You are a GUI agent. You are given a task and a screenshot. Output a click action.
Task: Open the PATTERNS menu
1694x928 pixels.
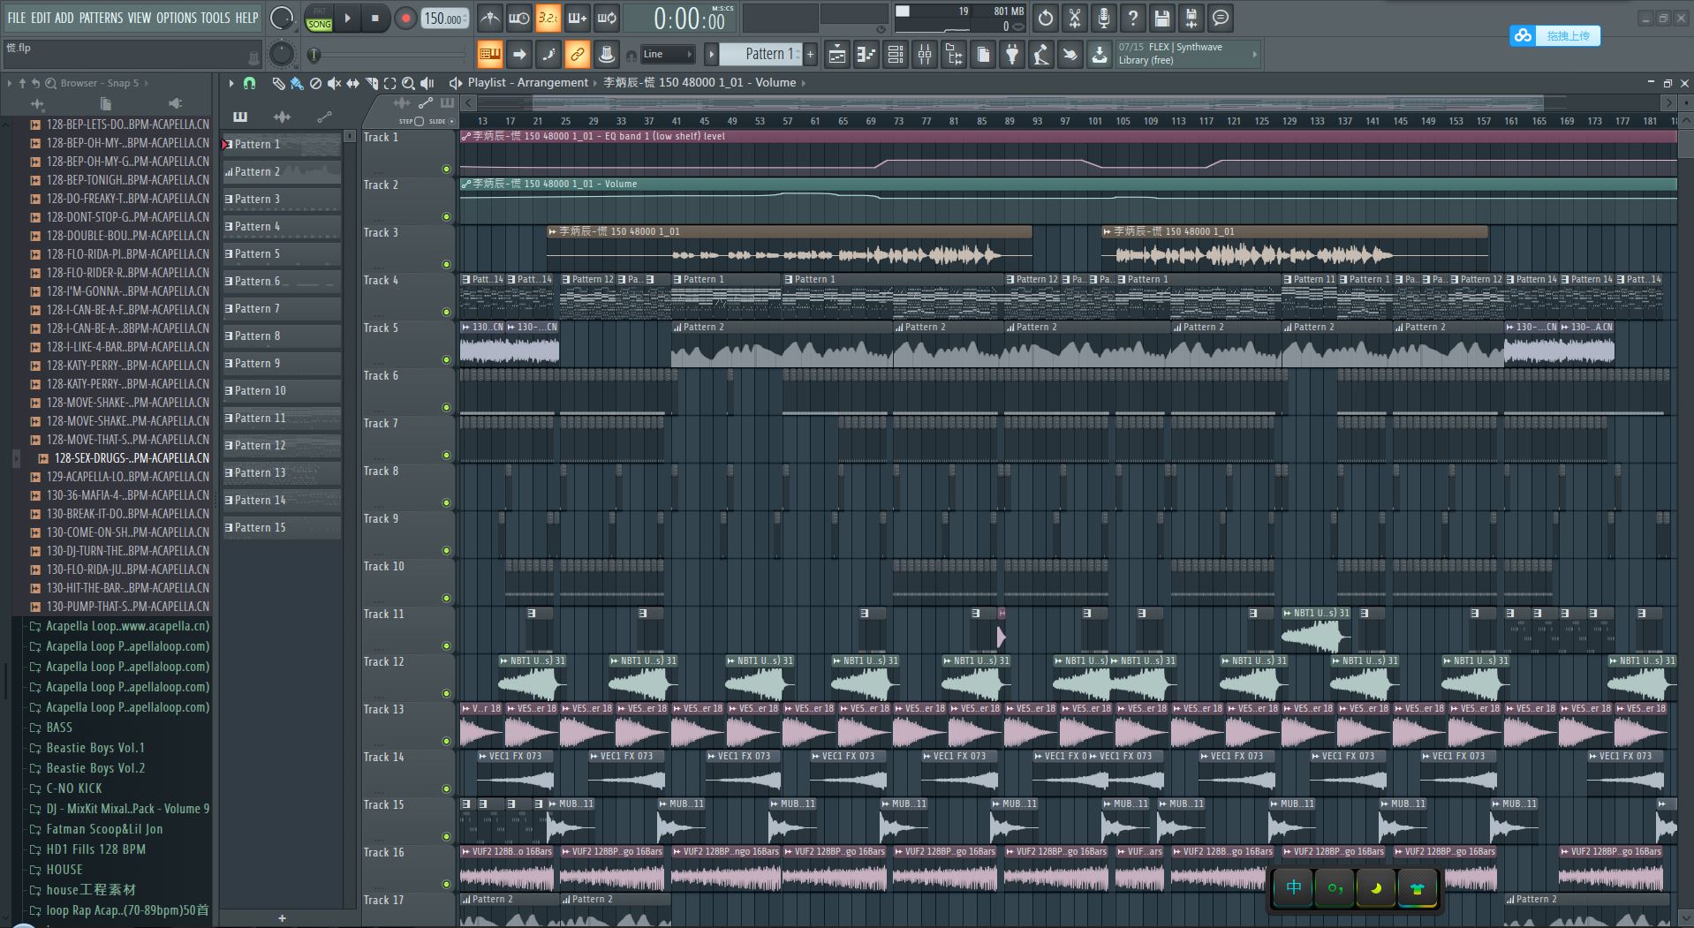[101, 18]
